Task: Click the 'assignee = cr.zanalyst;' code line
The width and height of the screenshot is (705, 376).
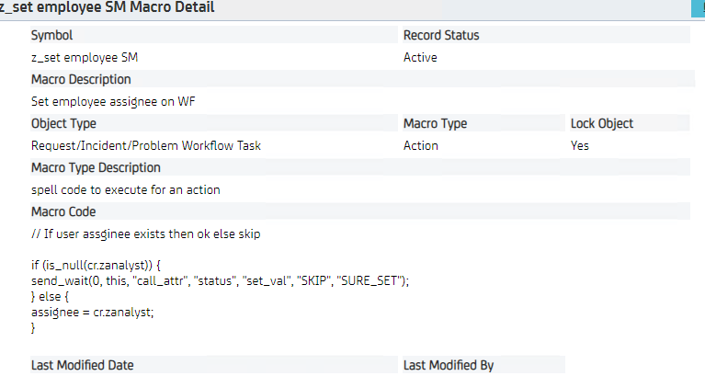Action: click(92, 313)
